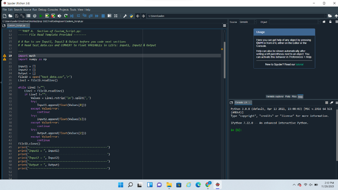Open Spyder preferences with the wrench icon
Viewport: 338px width, 190px height.
pyautogui.click(x=125, y=16)
